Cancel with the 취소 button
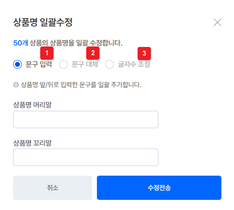 (x=52, y=188)
